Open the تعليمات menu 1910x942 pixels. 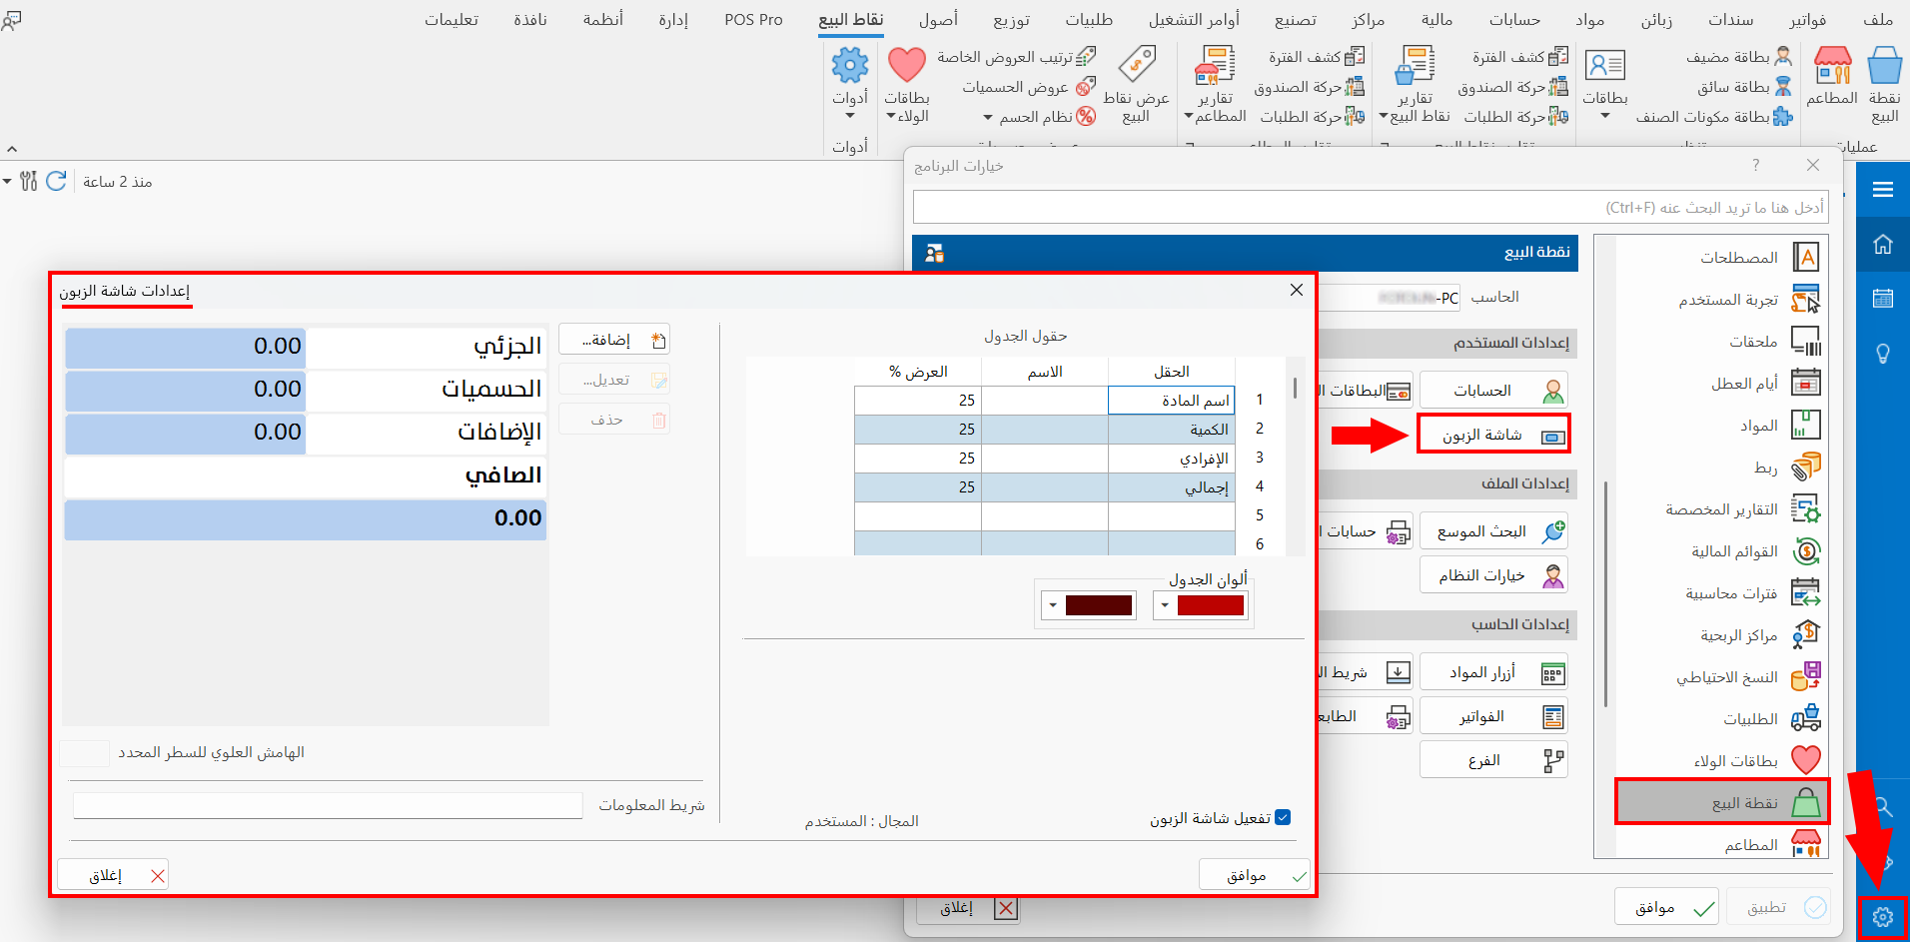452,19
